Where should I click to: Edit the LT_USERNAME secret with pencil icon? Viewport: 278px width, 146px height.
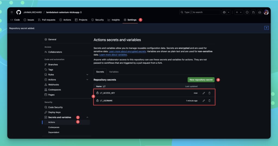pos(204,101)
